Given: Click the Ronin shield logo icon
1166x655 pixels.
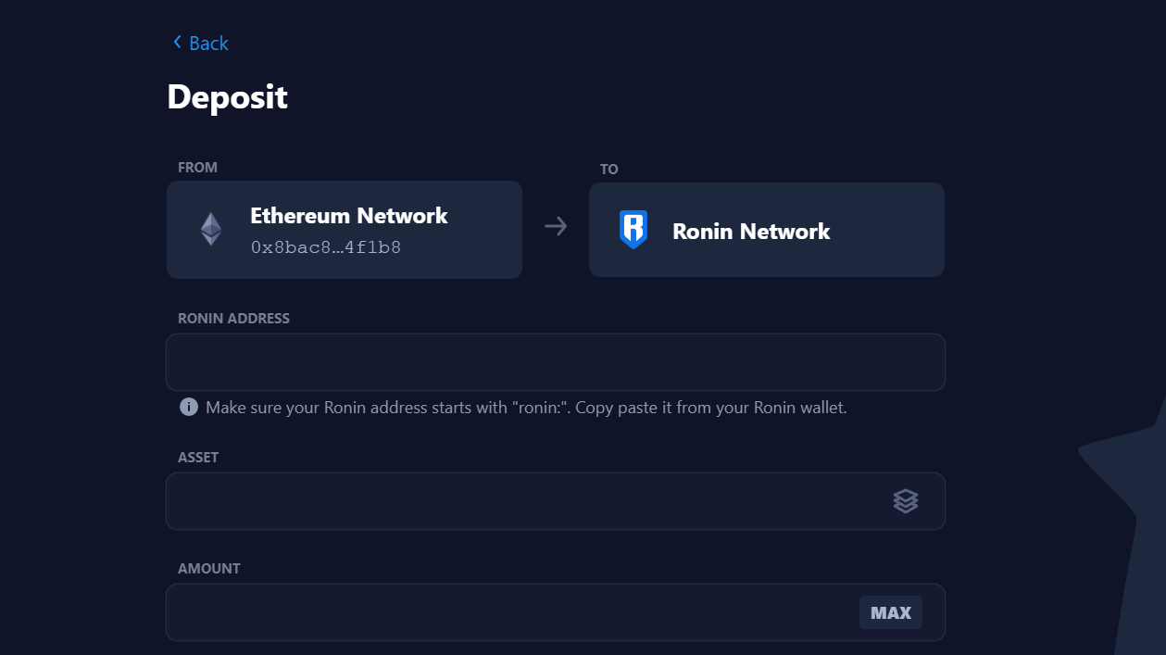Looking at the screenshot, I should (633, 230).
